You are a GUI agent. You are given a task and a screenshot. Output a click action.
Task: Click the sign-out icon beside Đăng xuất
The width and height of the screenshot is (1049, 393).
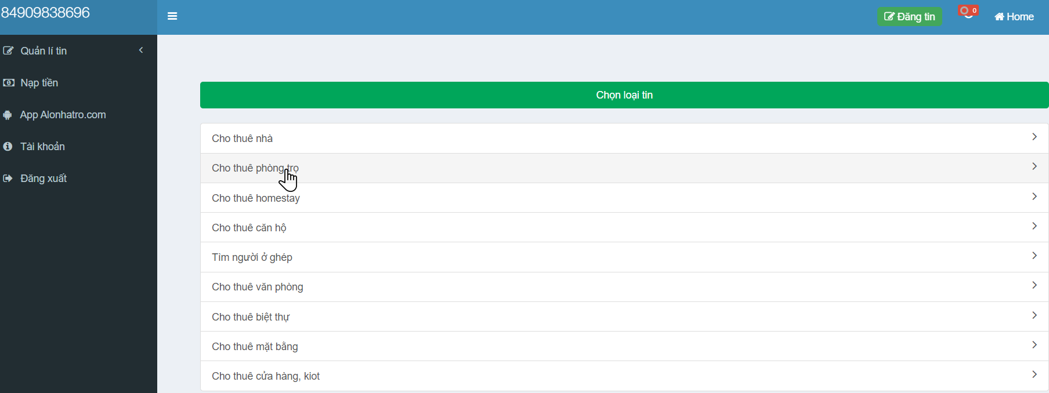pos(8,179)
